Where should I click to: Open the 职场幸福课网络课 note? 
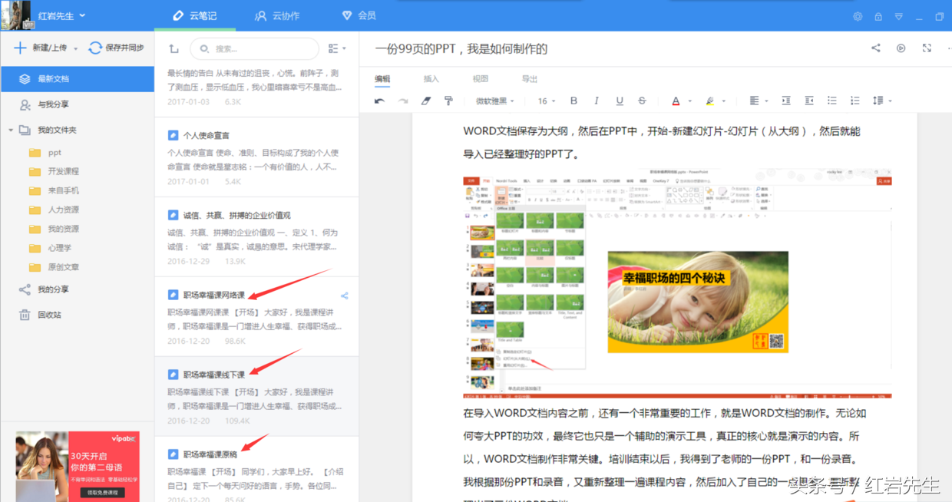pos(256,316)
